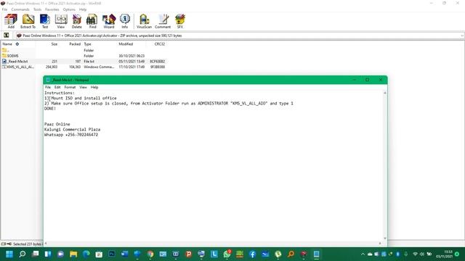Click the Notepad horizontal scrollbar right arrow
The width and height of the screenshot is (465, 261).
[x=380, y=244]
